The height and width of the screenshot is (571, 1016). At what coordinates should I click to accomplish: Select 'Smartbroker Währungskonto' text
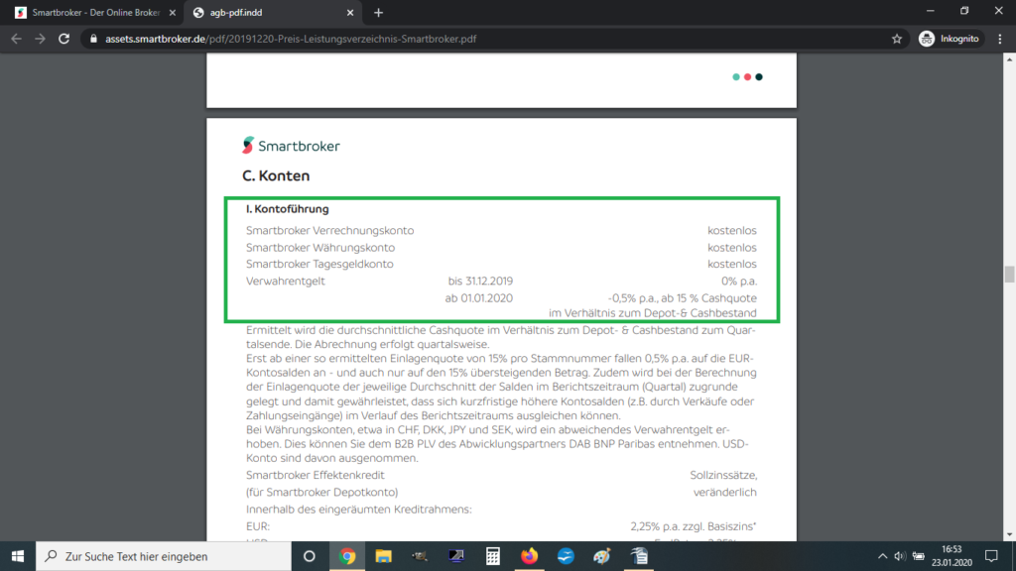[x=320, y=247]
